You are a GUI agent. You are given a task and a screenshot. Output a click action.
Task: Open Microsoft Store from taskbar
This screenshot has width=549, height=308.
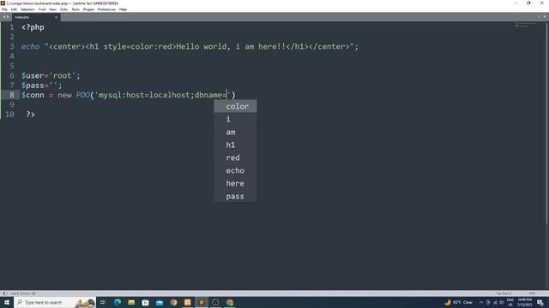[145, 302]
